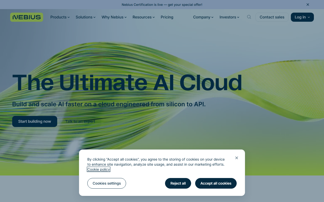Image resolution: width=324 pixels, height=202 pixels.
Task: Open the Resources dropdown
Action: 144,17
